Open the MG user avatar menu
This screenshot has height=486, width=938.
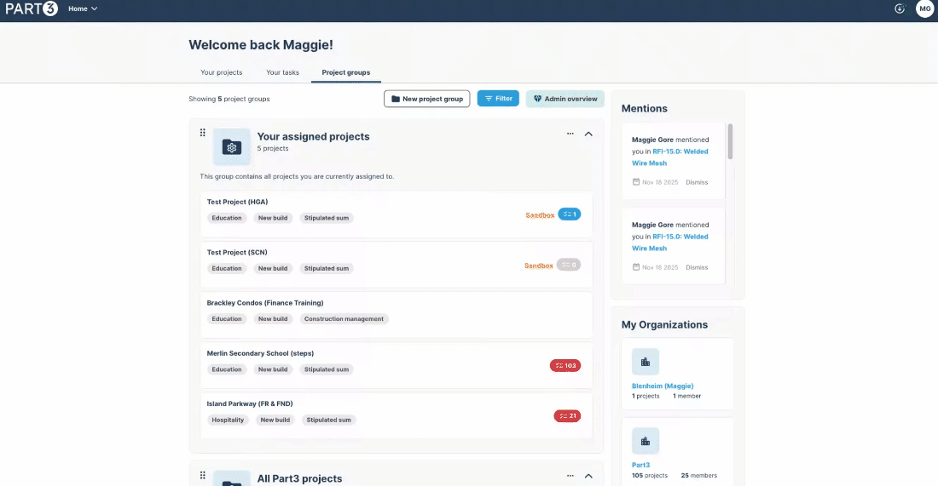[925, 9]
